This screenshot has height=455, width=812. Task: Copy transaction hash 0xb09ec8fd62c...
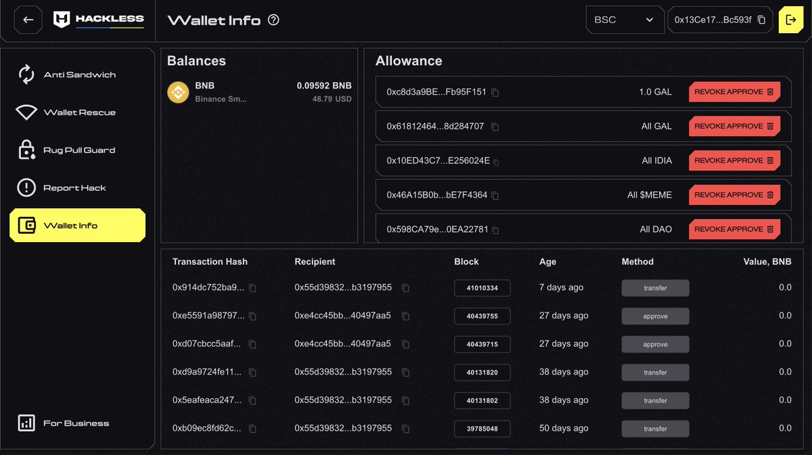252,429
